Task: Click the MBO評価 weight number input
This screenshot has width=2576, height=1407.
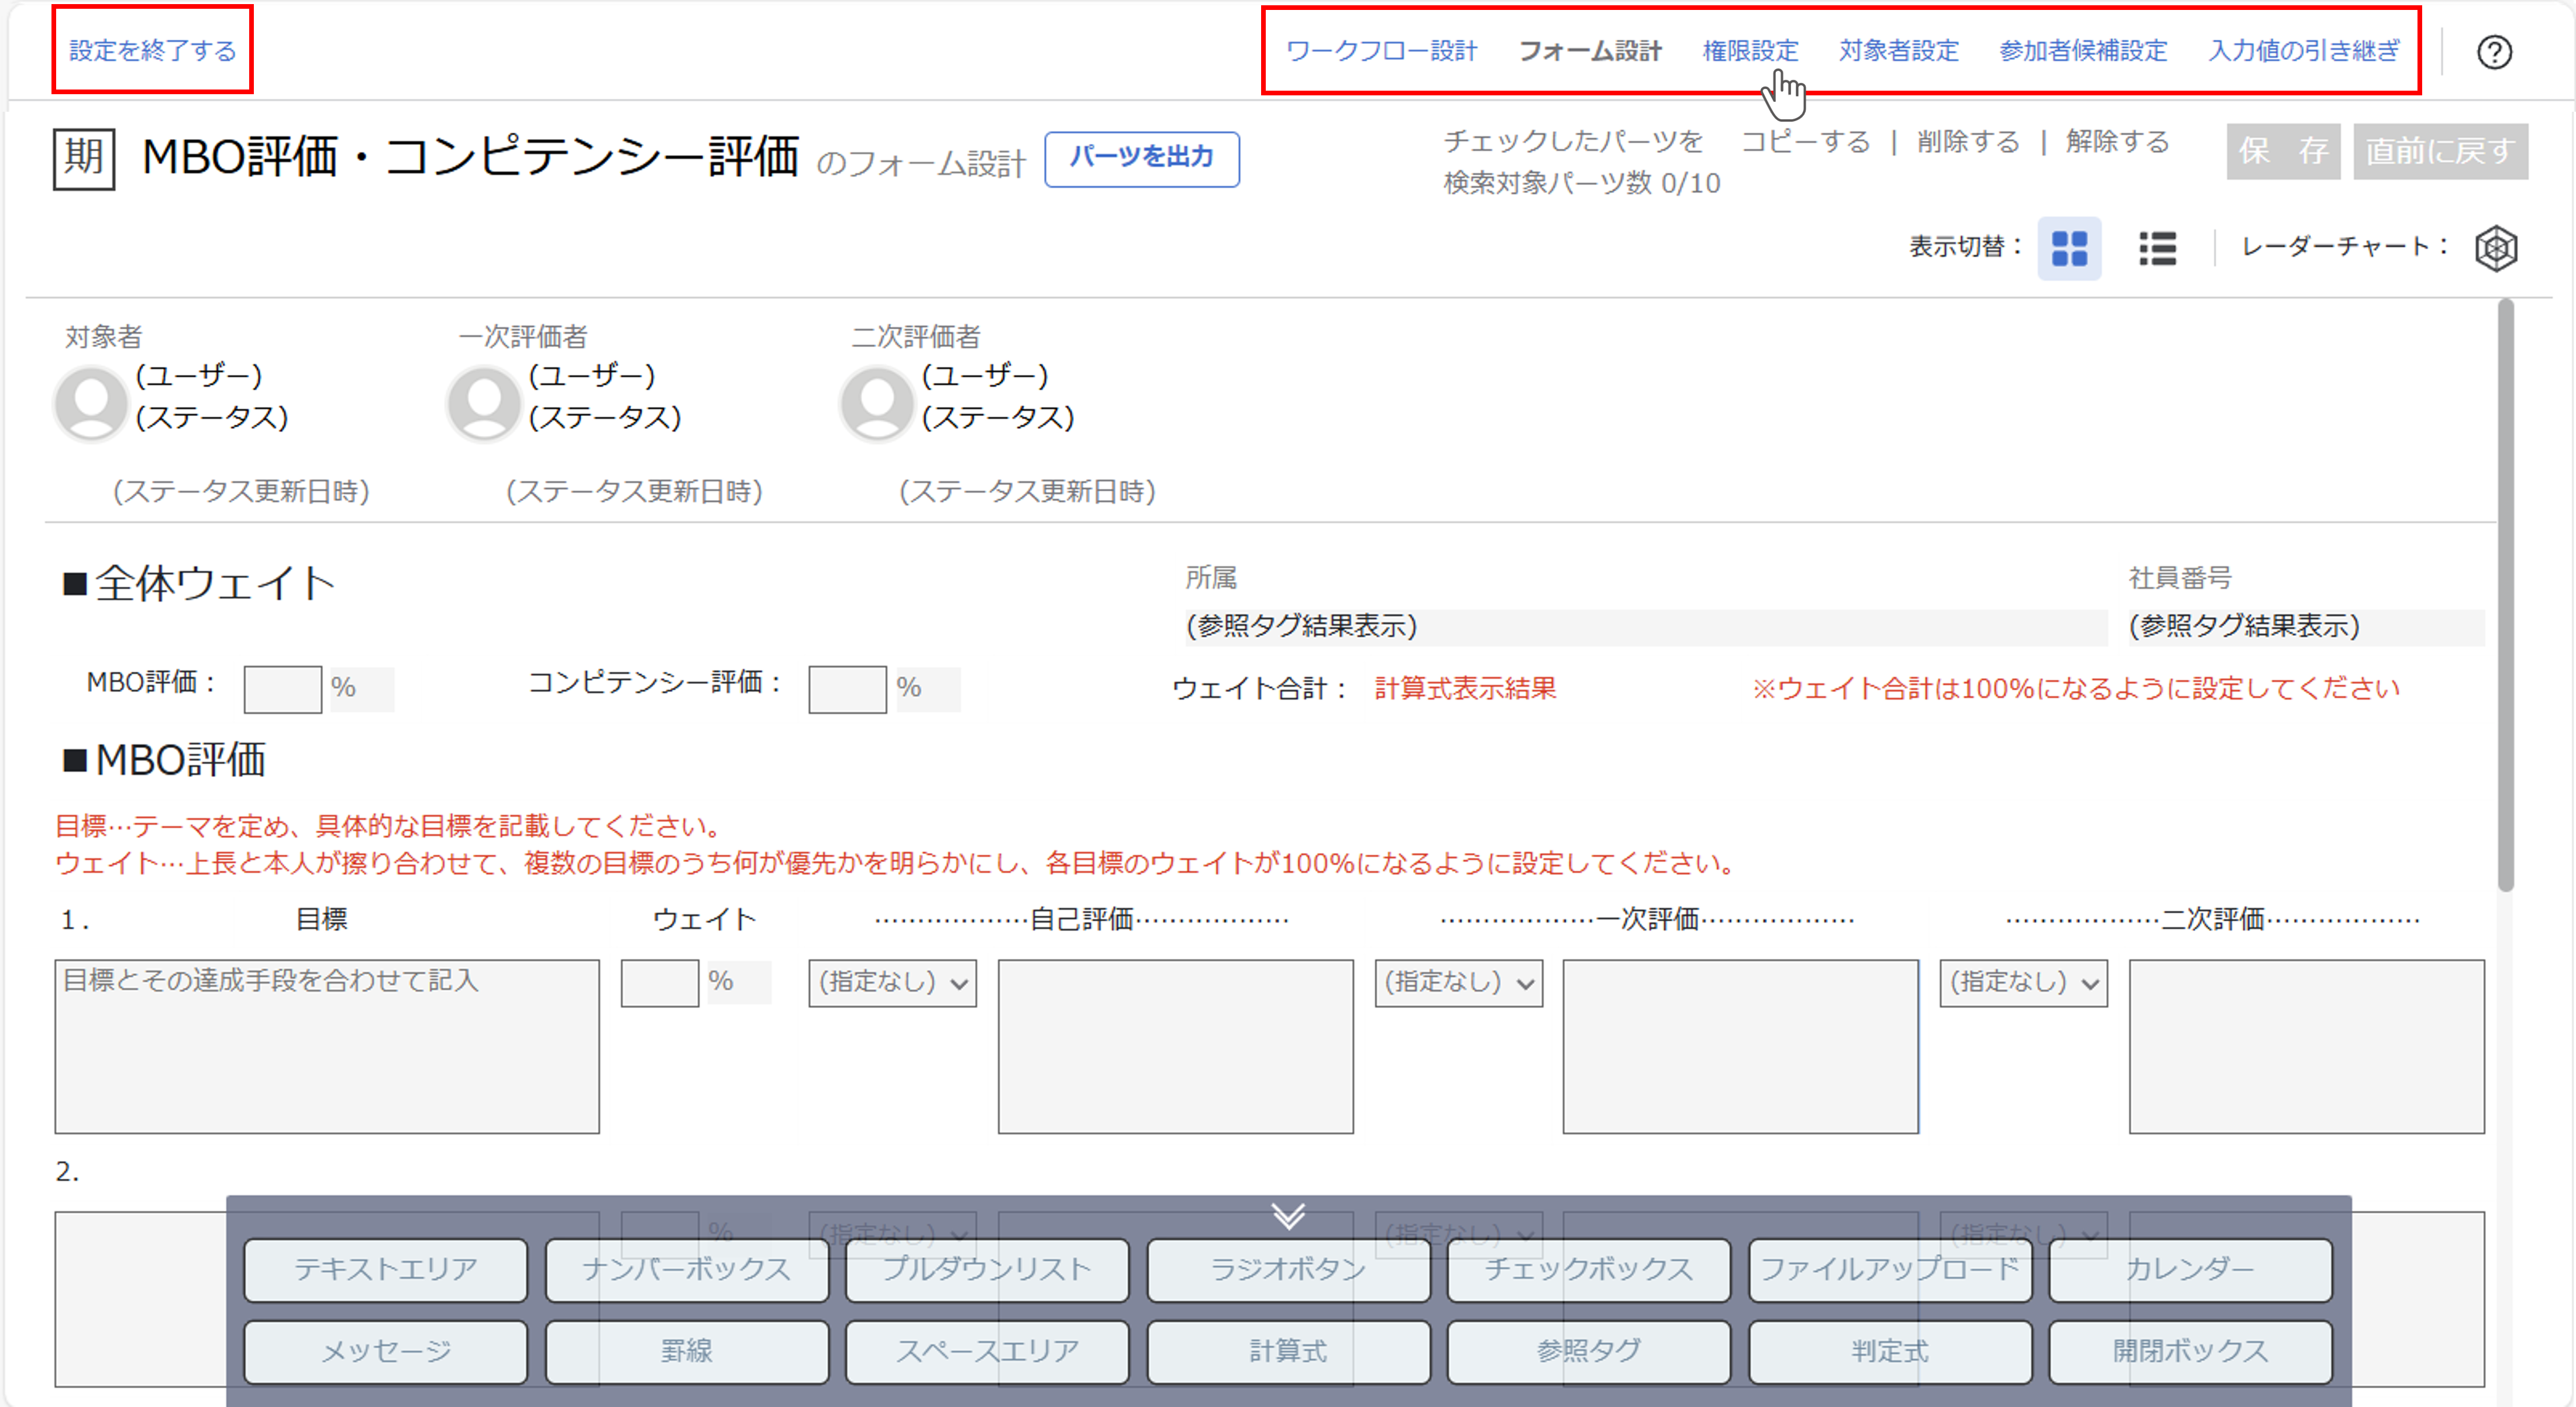Action: coord(282,689)
